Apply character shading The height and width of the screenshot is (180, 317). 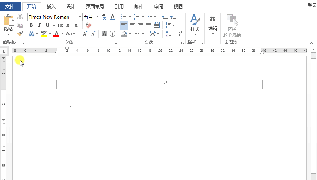point(104,34)
